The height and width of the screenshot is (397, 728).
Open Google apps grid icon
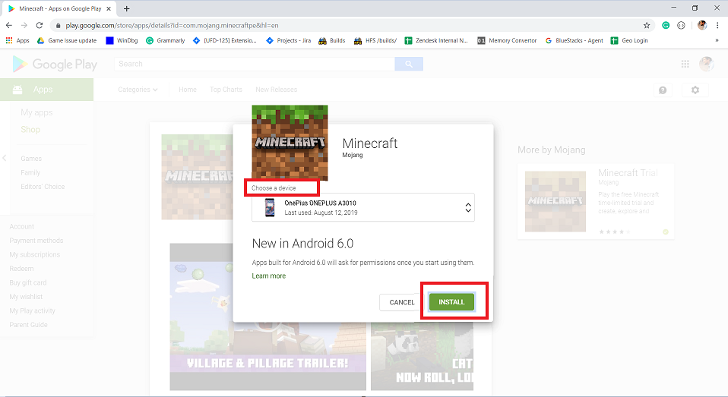click(x=685, y=64)
